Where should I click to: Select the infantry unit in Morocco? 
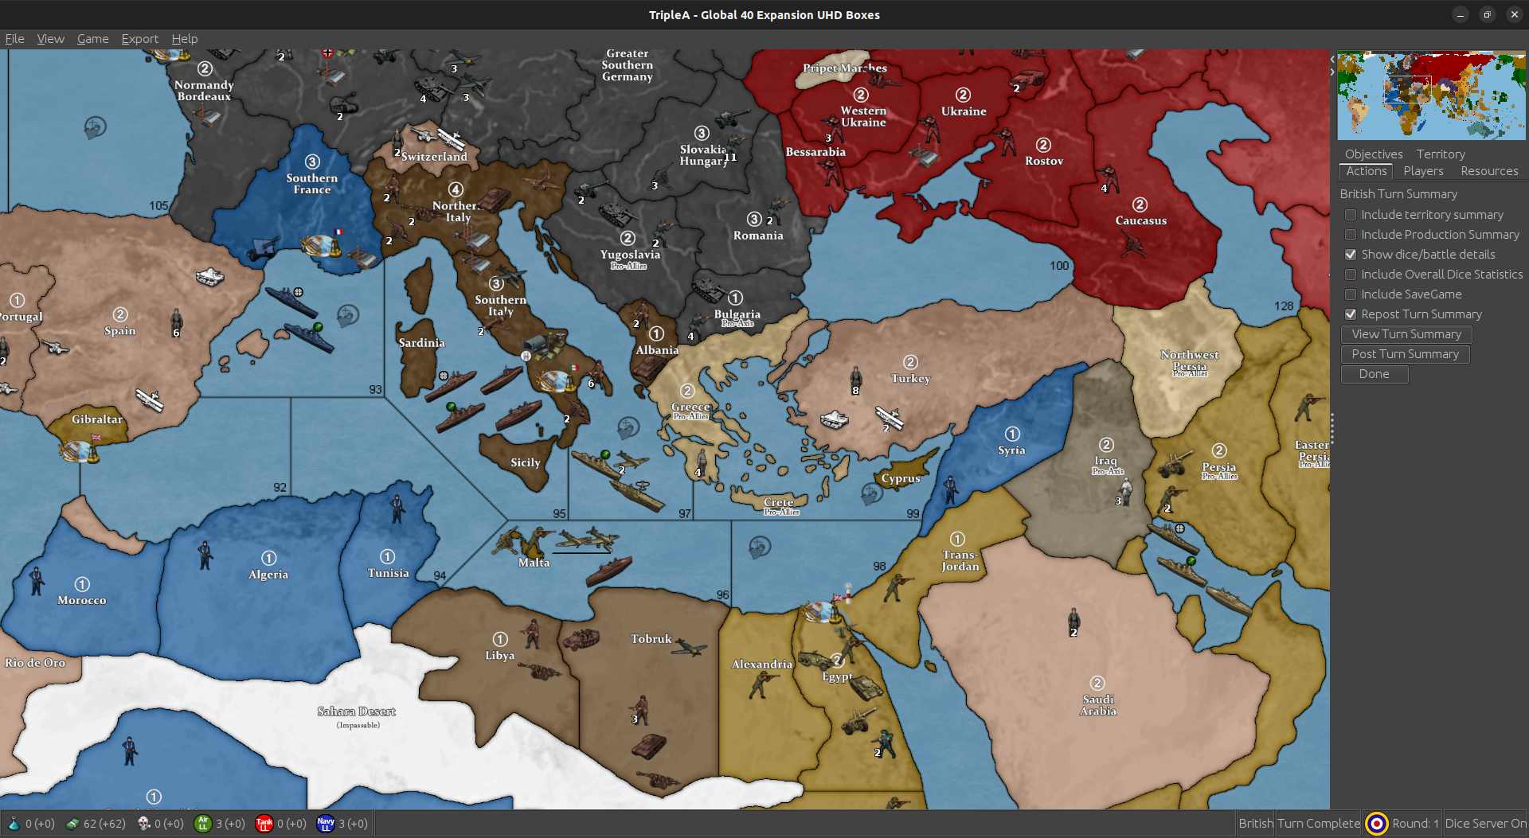pos(37,581)
